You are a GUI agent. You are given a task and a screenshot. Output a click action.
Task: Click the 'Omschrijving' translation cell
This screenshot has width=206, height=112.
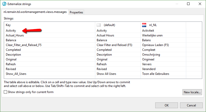tap(151, 55)
